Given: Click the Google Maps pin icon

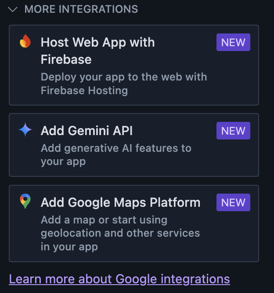Looking at the screenshot, I should pos(25,201).
